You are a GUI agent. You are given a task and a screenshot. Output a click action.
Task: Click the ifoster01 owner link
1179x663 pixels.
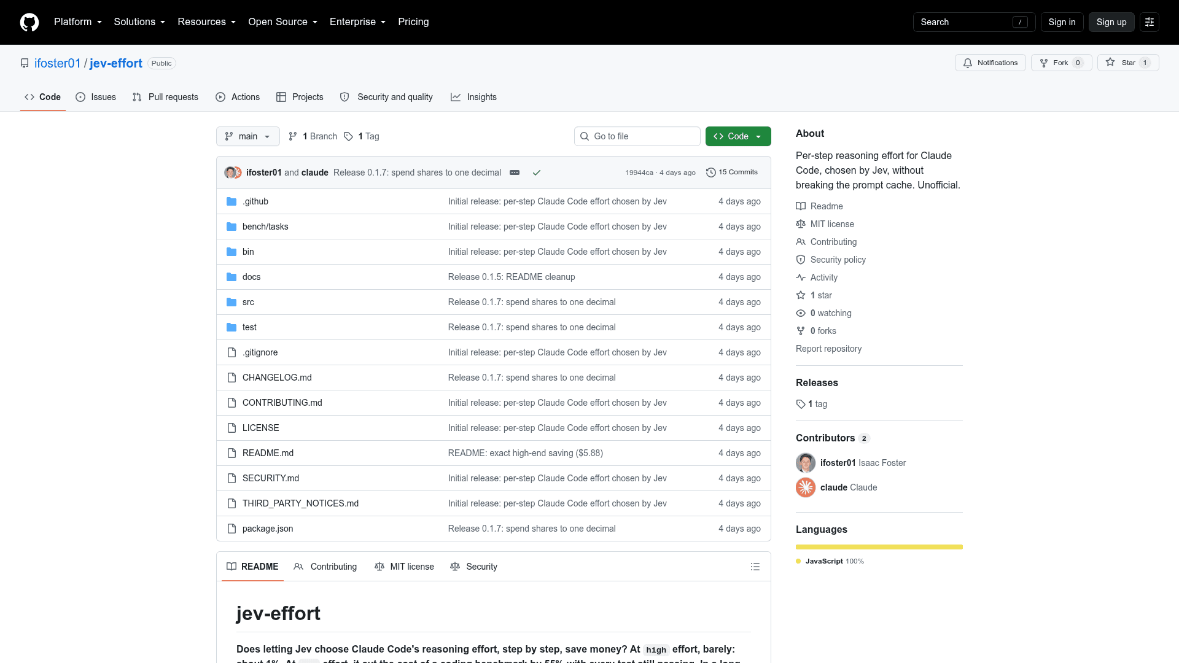pyautogui.click(x=58, y=63)
